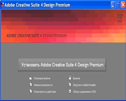
Task: Open the Новые возможности link
Action: pyautogui.click(x=43, y=85)
